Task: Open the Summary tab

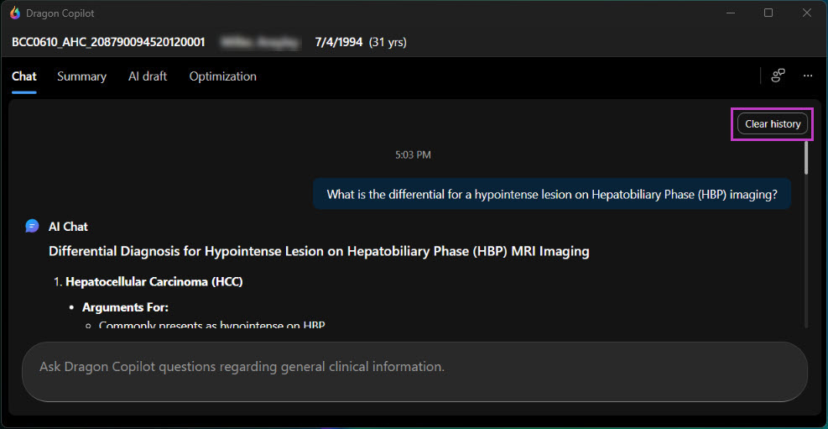Action: (82, 76)
